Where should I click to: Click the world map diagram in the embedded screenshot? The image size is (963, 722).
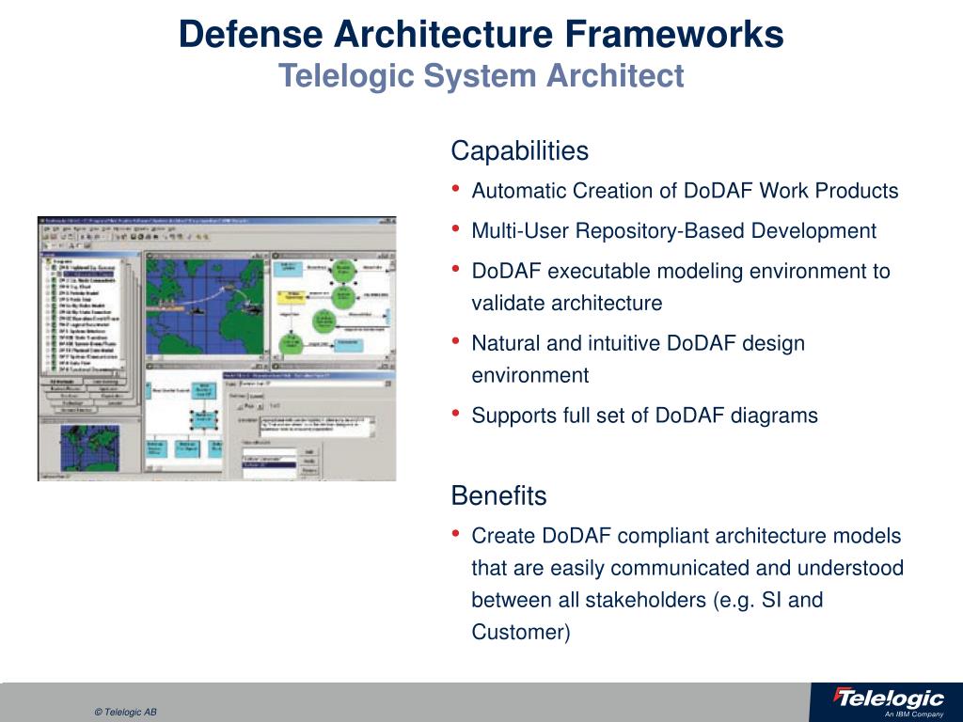click(x=204, y=306)
